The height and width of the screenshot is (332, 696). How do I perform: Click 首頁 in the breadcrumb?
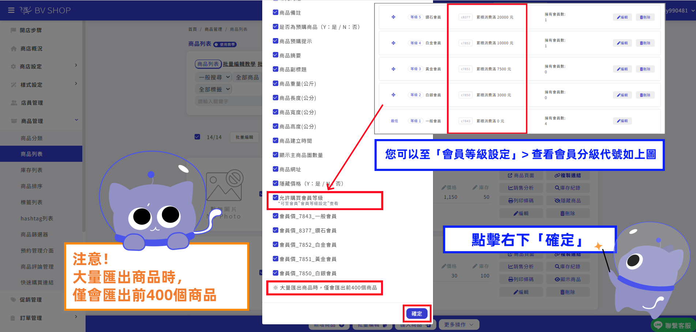(192, 29)
